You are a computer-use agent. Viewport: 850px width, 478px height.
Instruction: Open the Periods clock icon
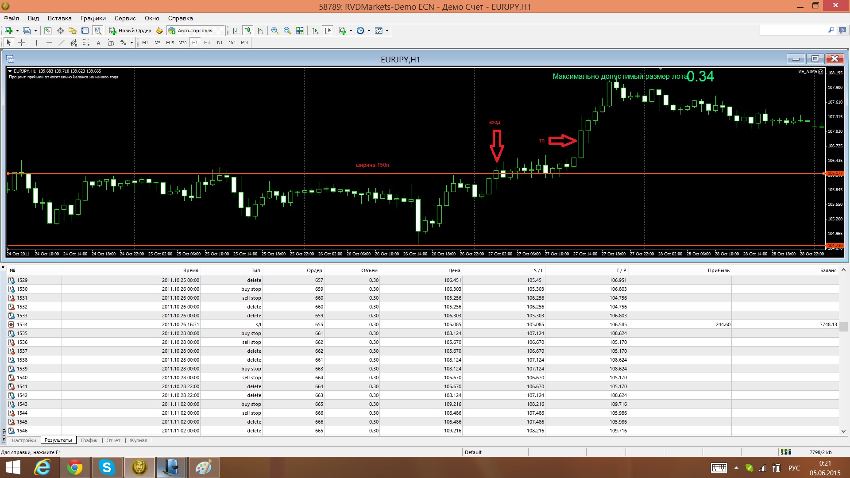(360, 31)
